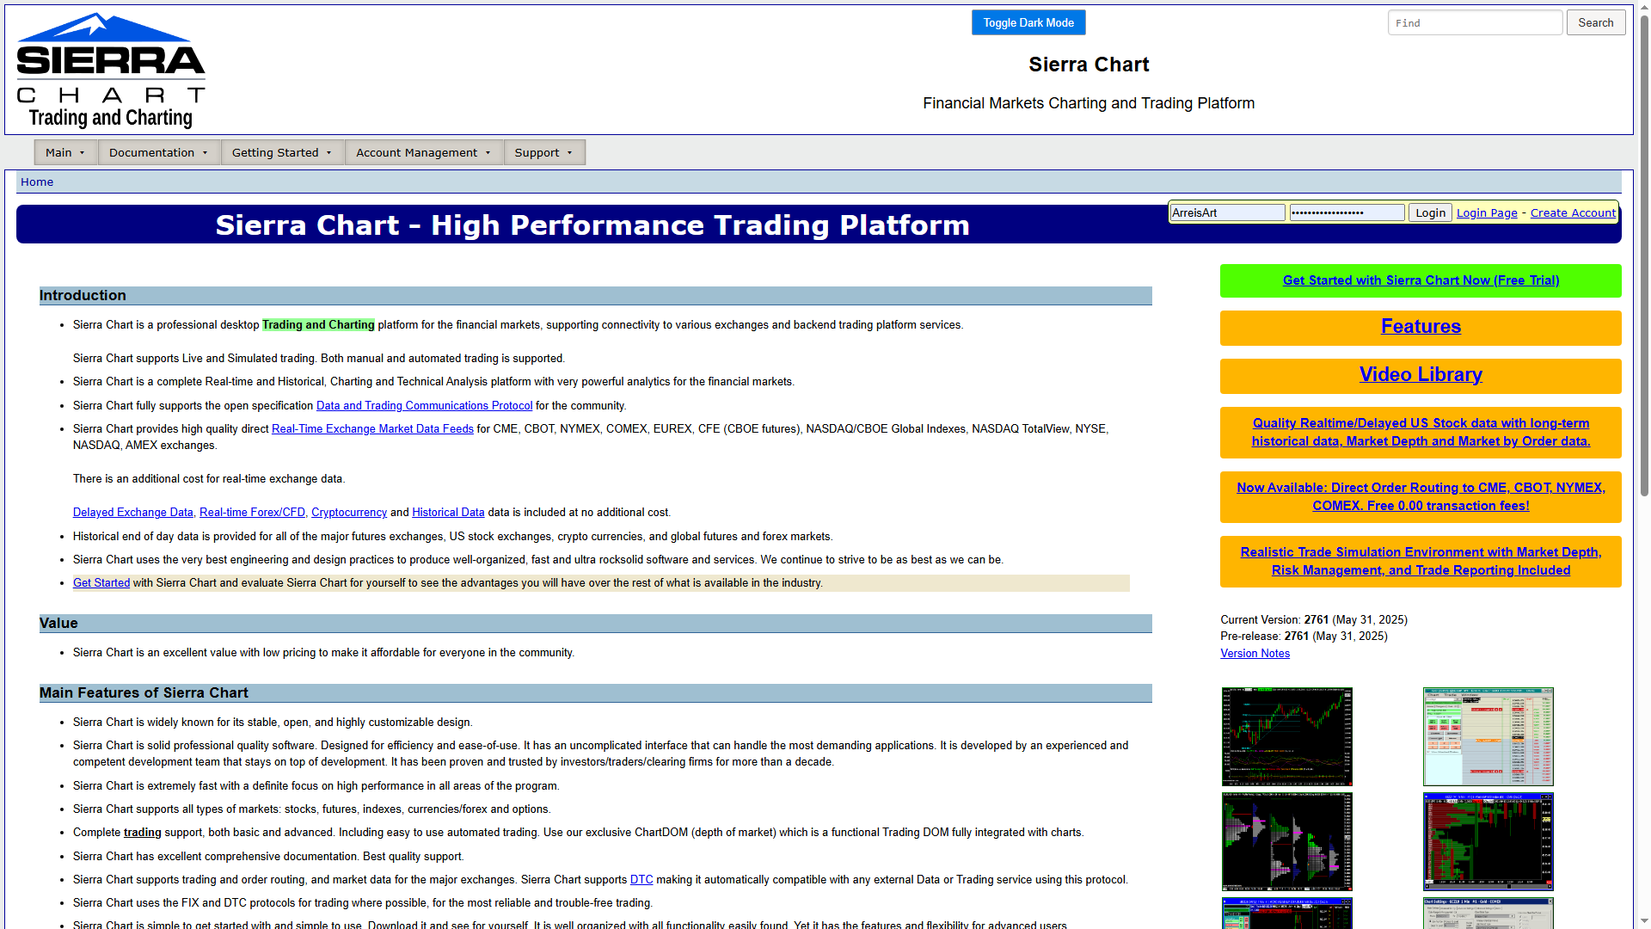
Task: Click the Search button
Action: 1595,23
